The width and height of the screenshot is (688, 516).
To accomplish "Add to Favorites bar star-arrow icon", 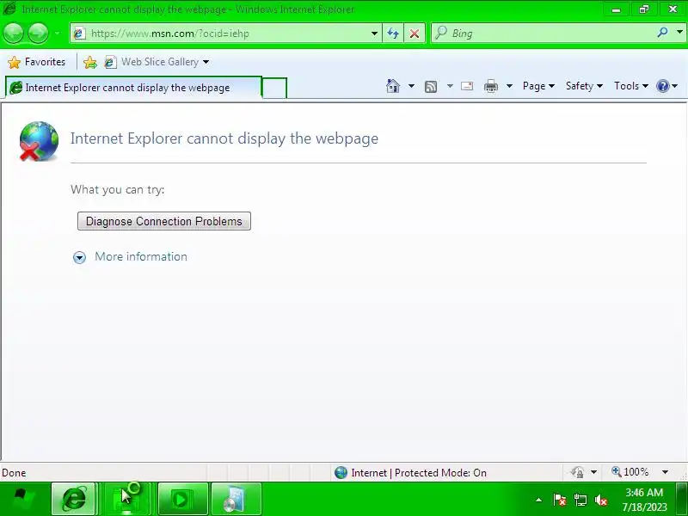I will pos(90,62).
